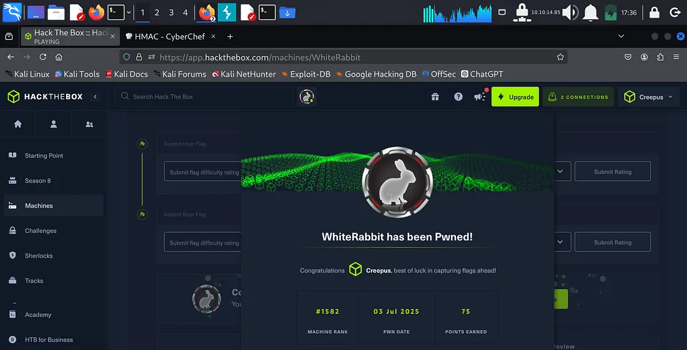687x350 pixels.
Task: Open the Exploit-DB bookmark
Action: coord(306,74)
